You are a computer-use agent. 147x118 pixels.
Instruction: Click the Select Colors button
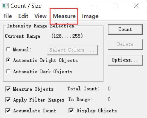(73, 50)
